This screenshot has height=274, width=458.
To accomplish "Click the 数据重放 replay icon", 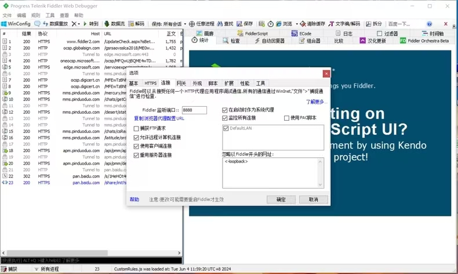I will tap(46, 24).
